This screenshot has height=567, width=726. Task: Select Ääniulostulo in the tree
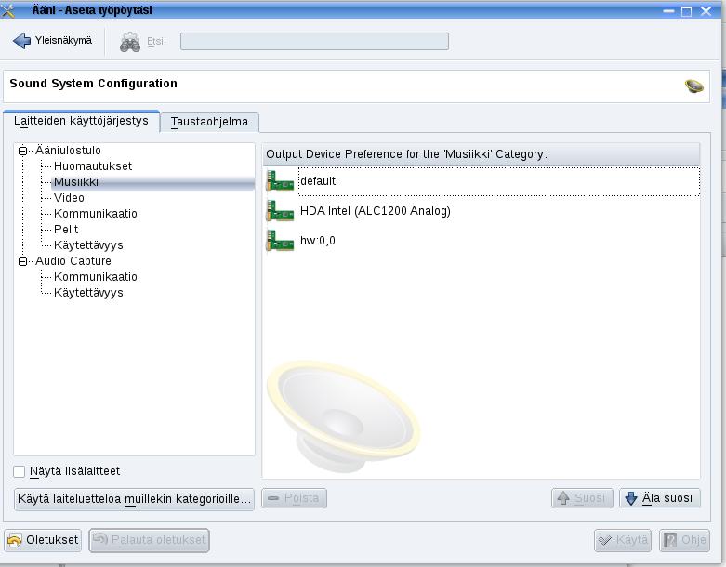click(68, 151)
